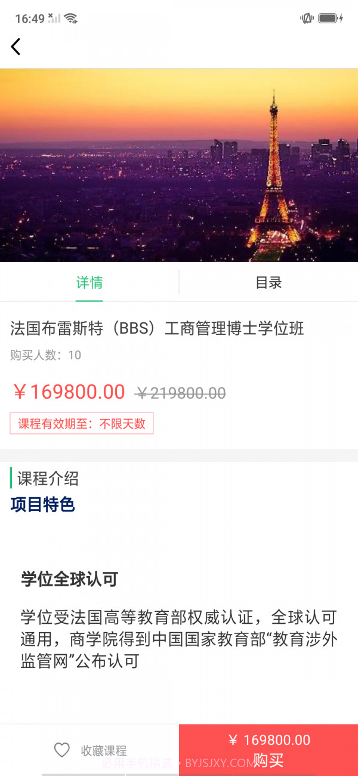This screenshot has width=358, height=776.
Task: Tap the back arrow at top left
Action: [x=16, y=46]
